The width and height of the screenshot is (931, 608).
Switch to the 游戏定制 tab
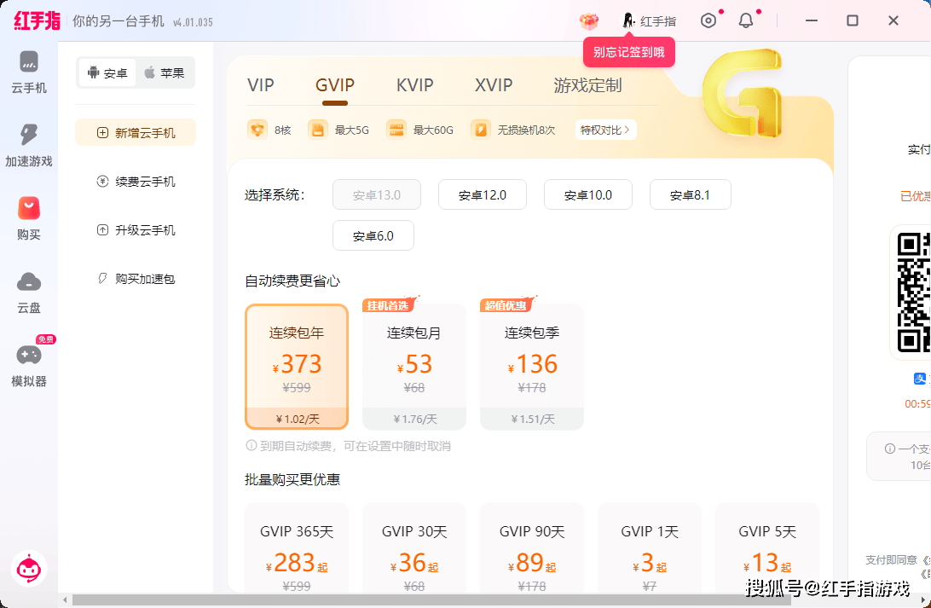(587, 85)
